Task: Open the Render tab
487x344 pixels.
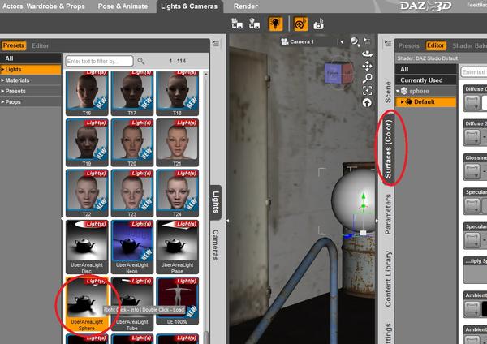Action: 245,6
